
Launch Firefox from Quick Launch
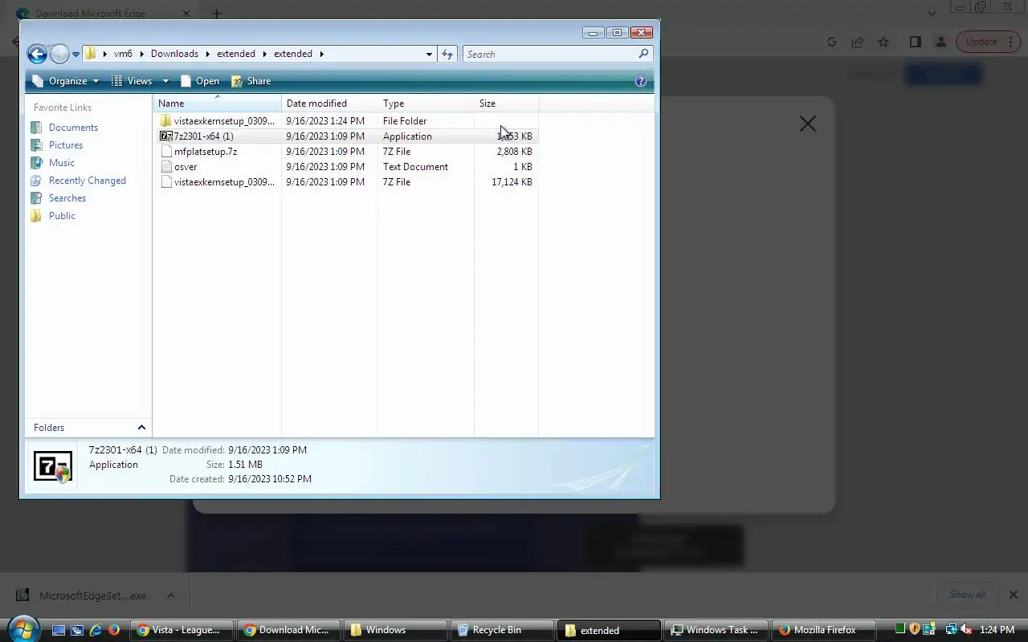(x=114, y=630)
